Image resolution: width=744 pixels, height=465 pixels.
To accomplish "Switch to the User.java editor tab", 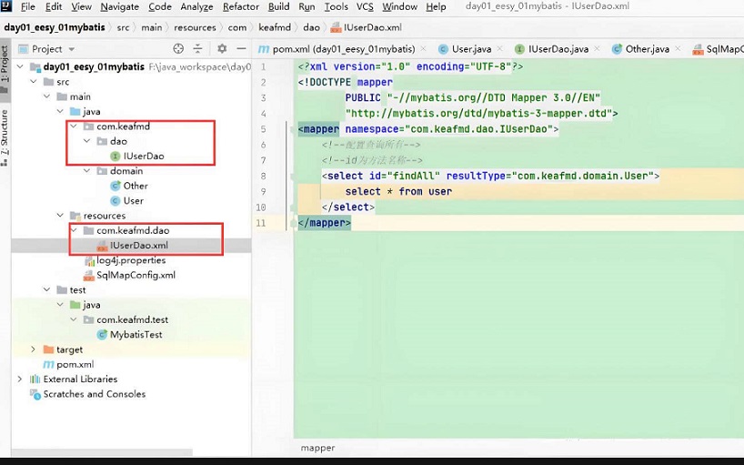I will pos(471,48).
